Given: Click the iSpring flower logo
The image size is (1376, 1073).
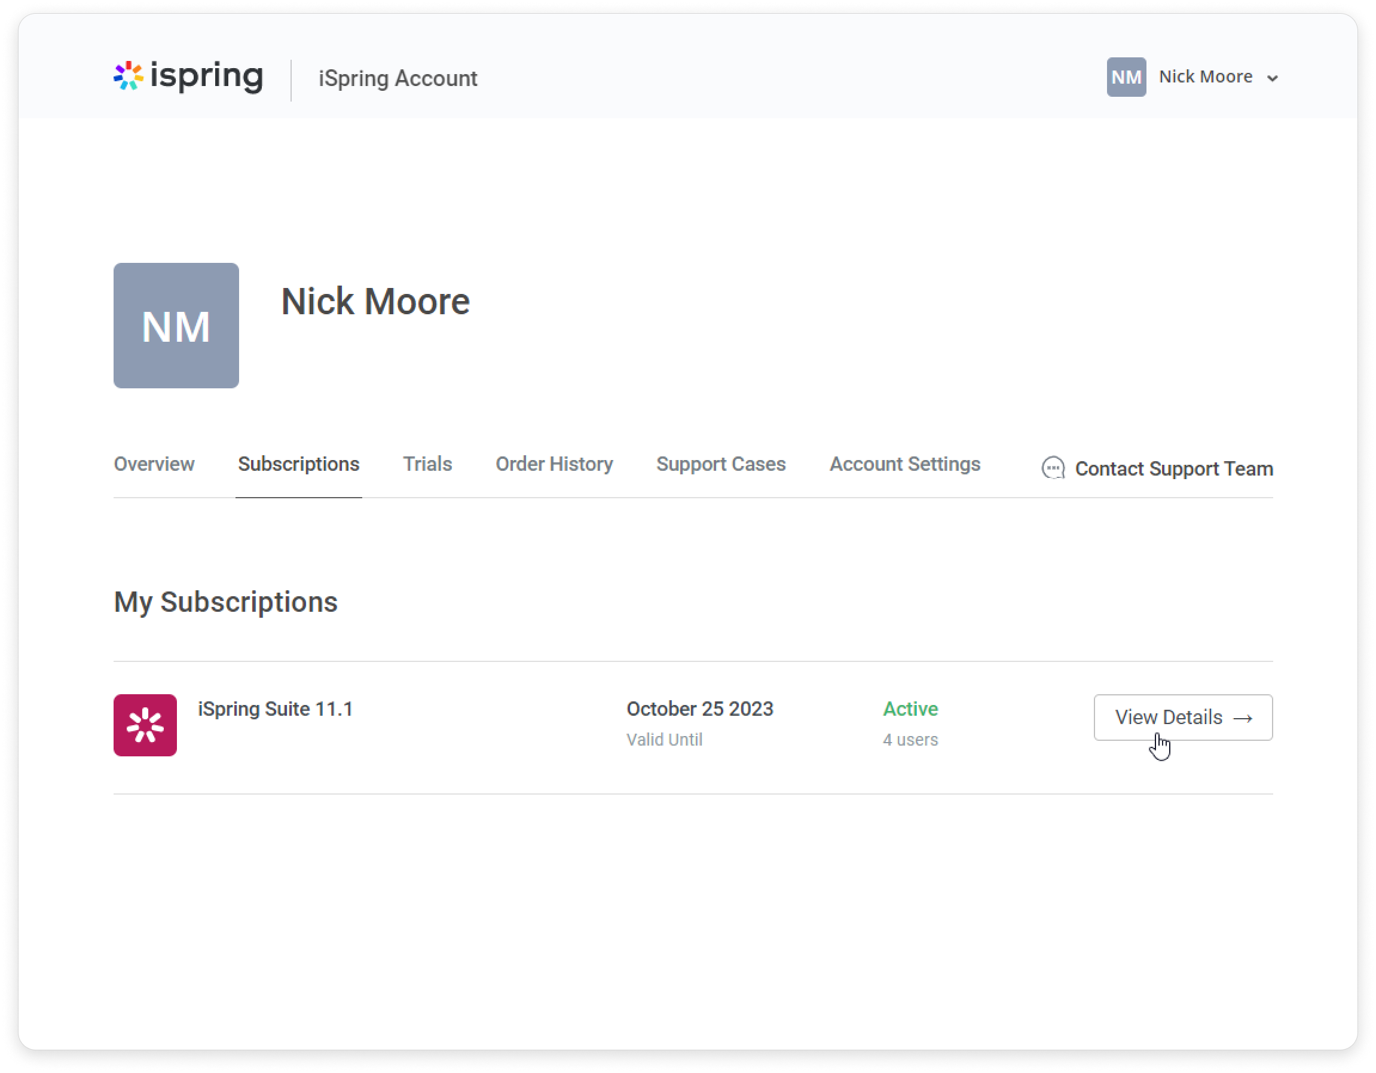Looking at the screenshot, I should pyautogui.click(x=129, y=77).
